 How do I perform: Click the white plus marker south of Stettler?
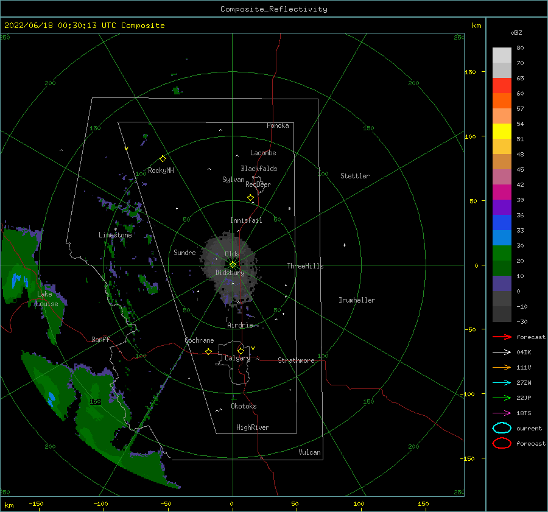click(344, 245)
